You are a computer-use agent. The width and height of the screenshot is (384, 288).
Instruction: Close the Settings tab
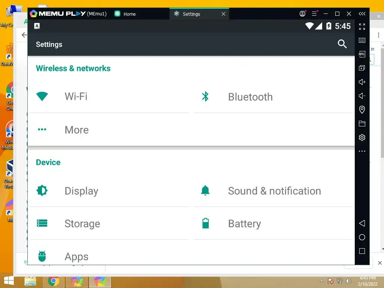223,14
